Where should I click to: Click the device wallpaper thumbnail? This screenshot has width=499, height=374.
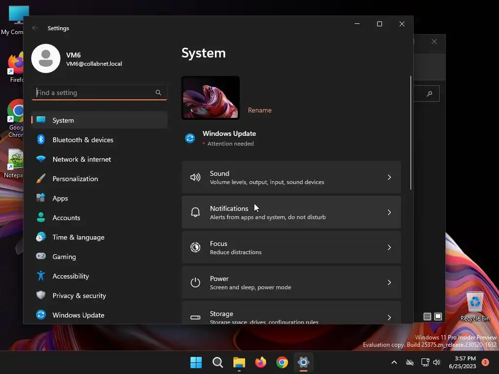pyautogui.click(x=211, y=97)
